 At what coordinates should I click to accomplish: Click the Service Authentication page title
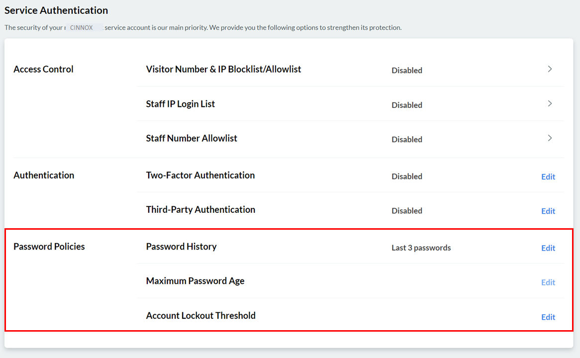point(56,10)
